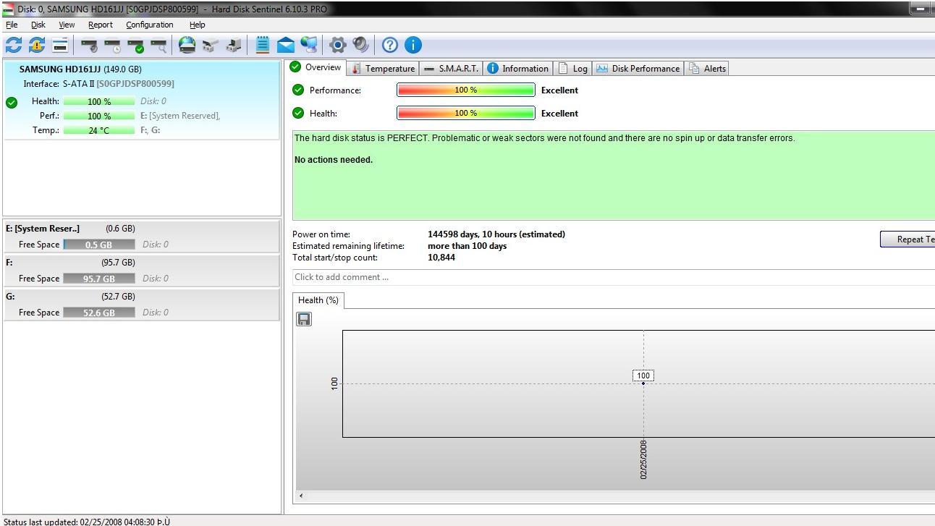Click the 'Status last updated' status bar text
Image resolution: width=935 pixels, height=526 pixels.
85,521
